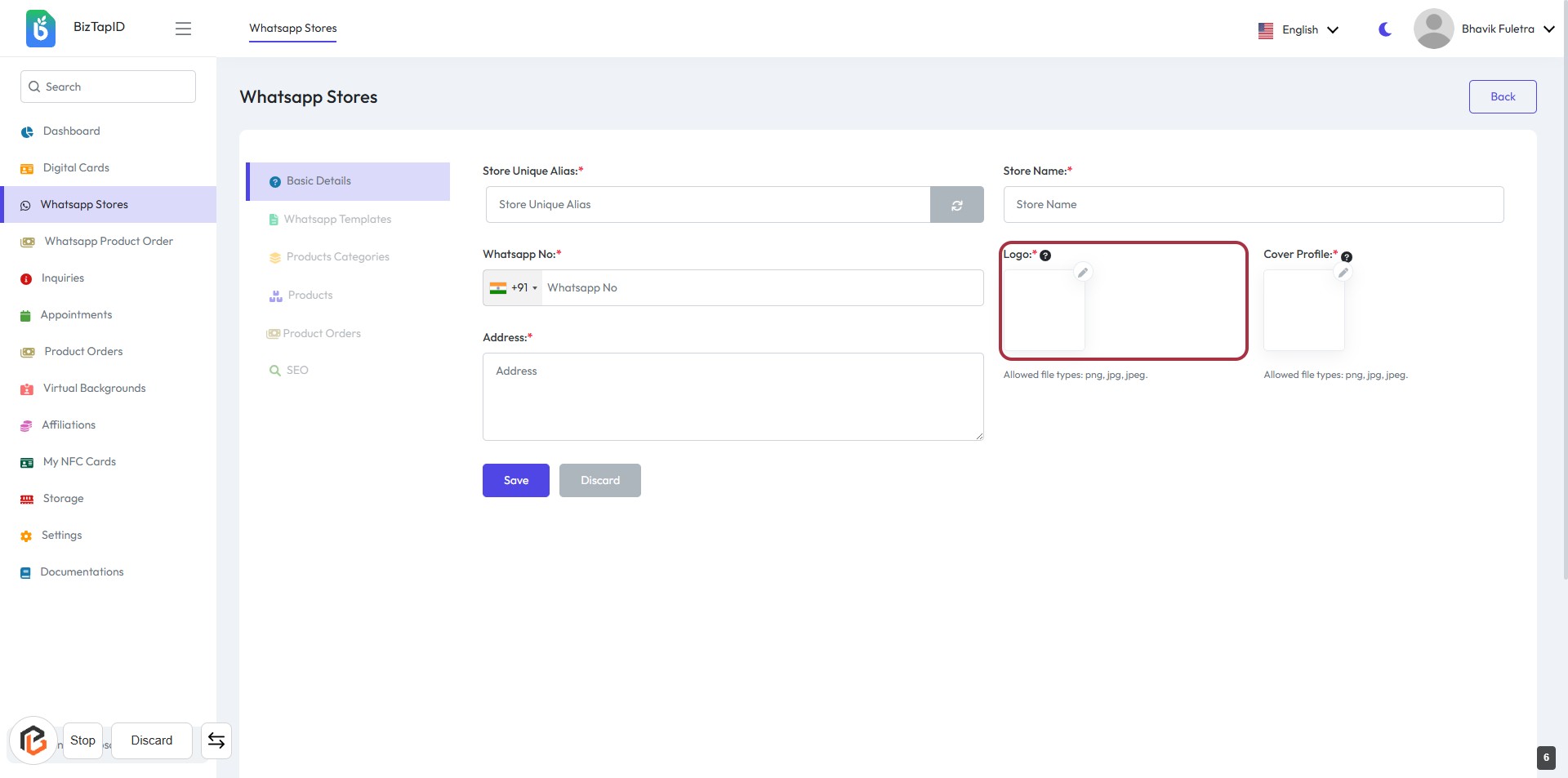The height and width of the screenshot is (778, 1568).
Task: Toggle dark mode with the moon icon
Action: 1385,29
